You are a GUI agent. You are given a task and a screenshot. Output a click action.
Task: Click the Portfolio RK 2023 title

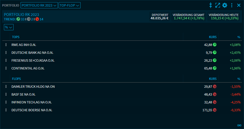click(21, 15)
